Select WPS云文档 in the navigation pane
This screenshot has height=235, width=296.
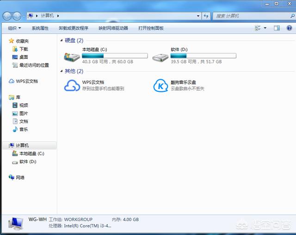point(27,81)
